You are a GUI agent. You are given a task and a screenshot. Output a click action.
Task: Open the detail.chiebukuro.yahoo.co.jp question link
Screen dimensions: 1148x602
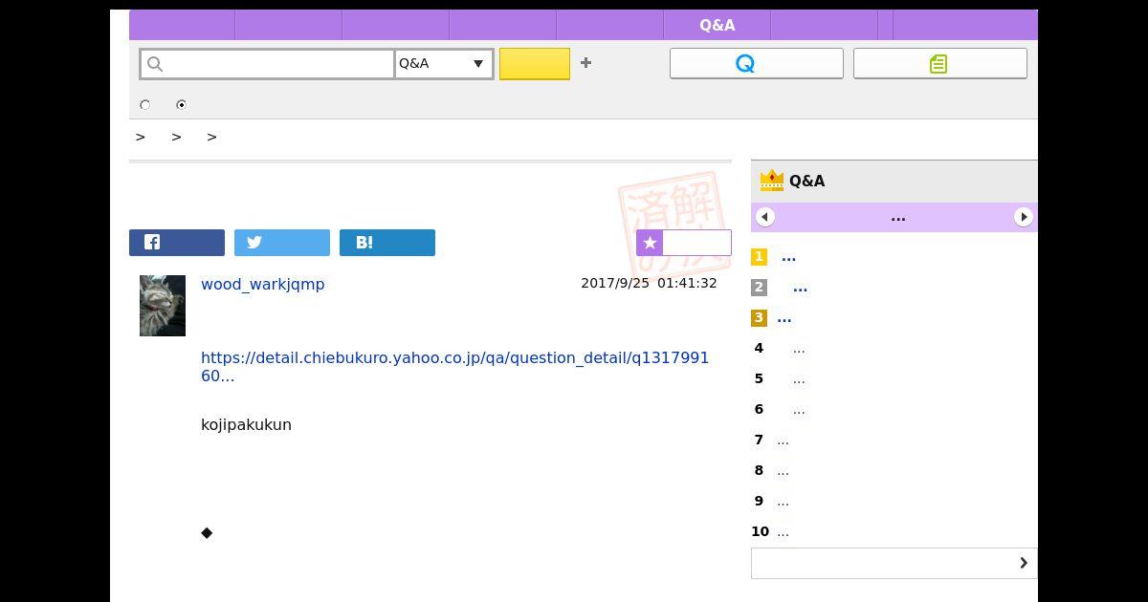coord(455,367)
